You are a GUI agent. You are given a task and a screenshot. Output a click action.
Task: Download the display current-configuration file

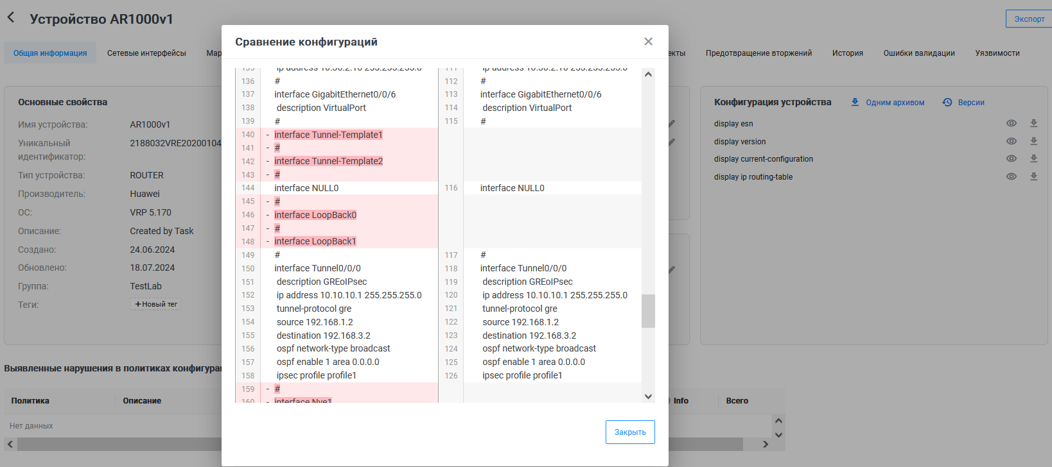pyautogui.click(x=1034, y=158)
